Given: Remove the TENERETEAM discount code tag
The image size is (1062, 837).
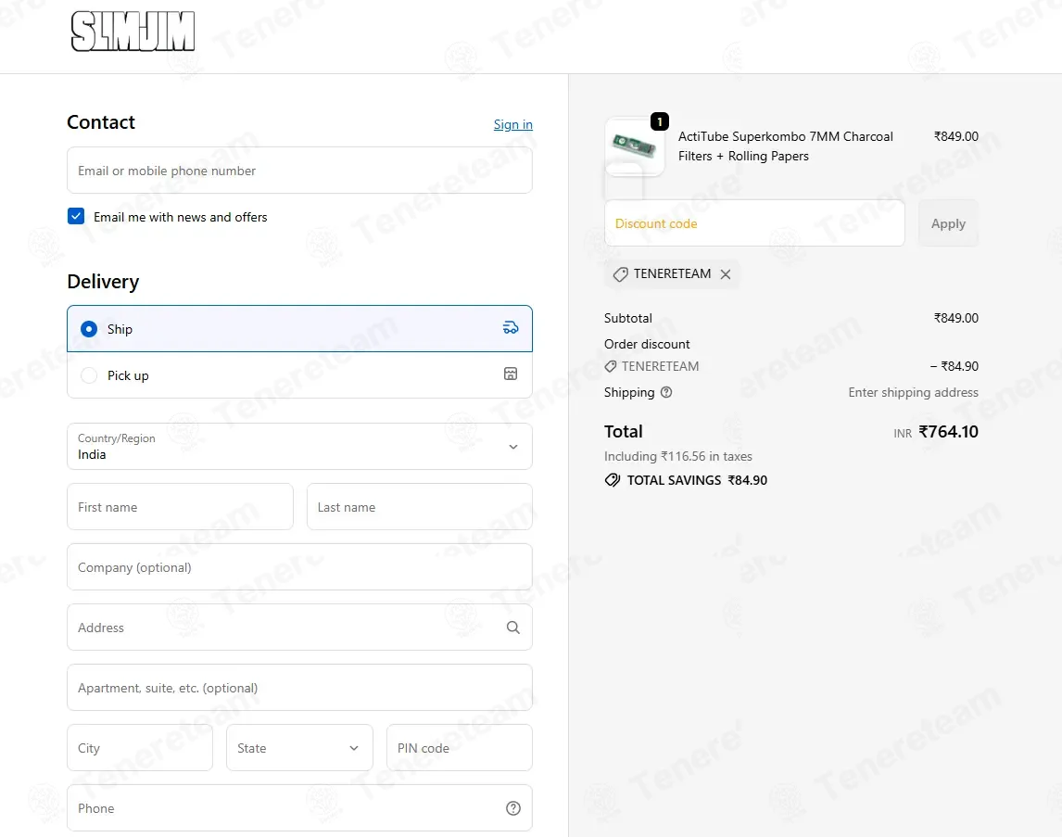Looking at the screenshot, I should [x=726, y=274].
